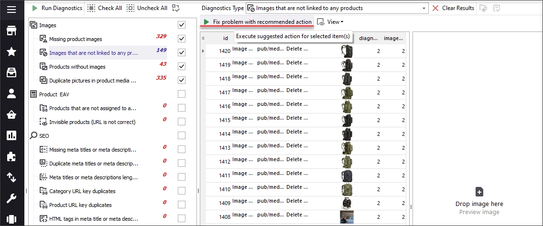543x226 pixels.
Task: Click Clear Results button
Action: 453,8
